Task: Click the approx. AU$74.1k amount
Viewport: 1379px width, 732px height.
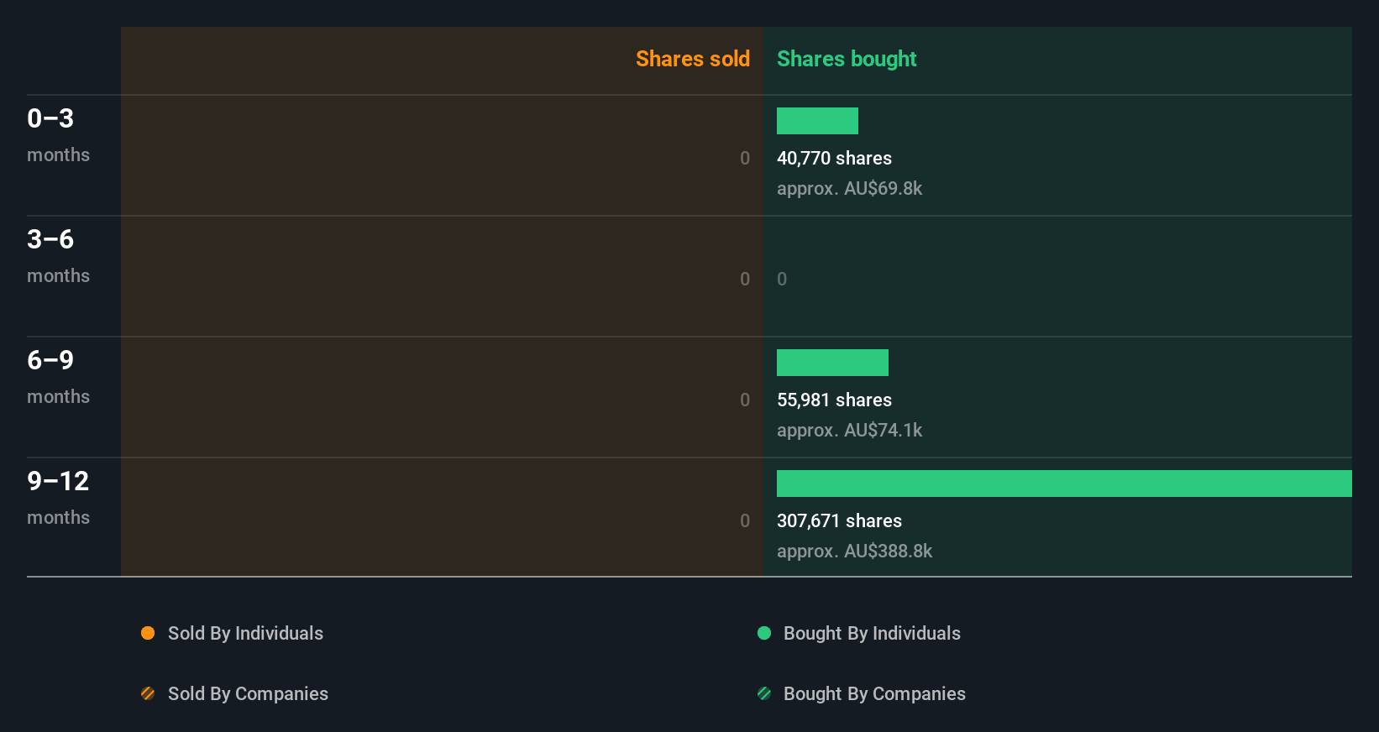Action: tap(849, 430)
